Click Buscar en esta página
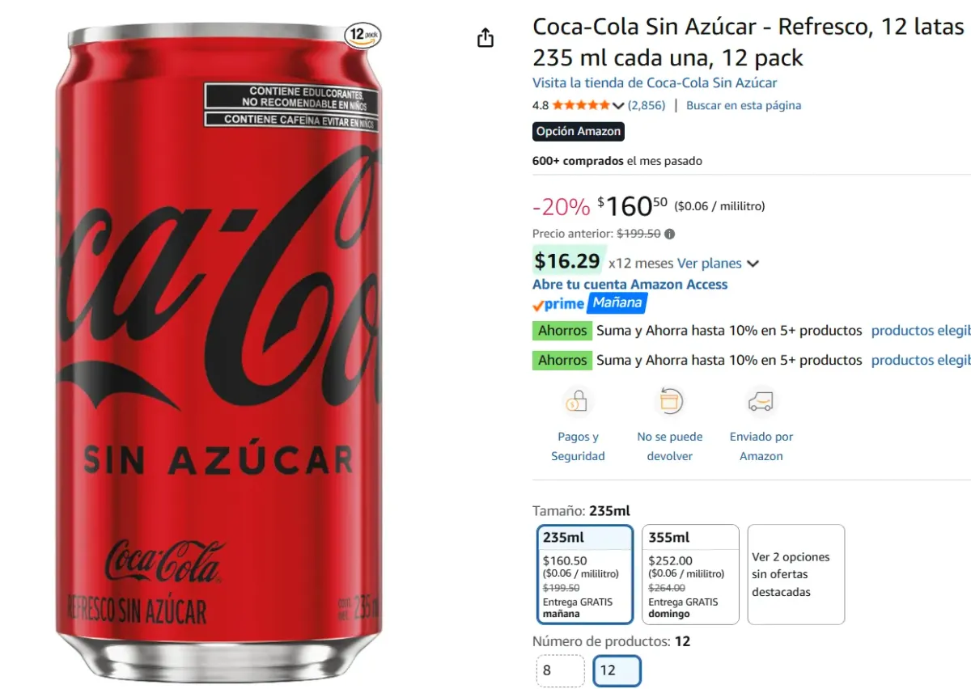Image resolution: width=971 pixels, height=689 pixels. 744,105
